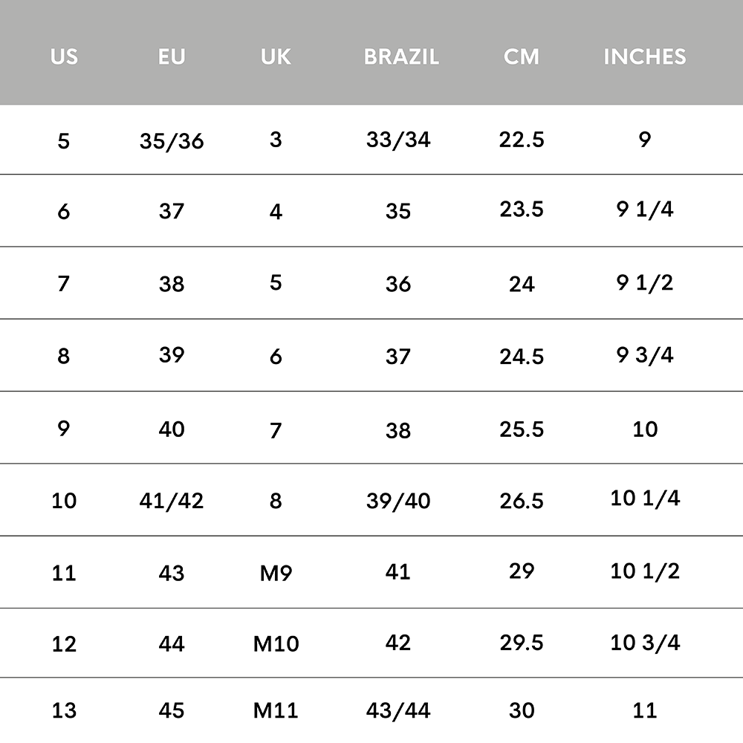The height and width of the screenshot is (743, 743).
Task: Select the EU 35/36 cell
Action: pos(172,141)
